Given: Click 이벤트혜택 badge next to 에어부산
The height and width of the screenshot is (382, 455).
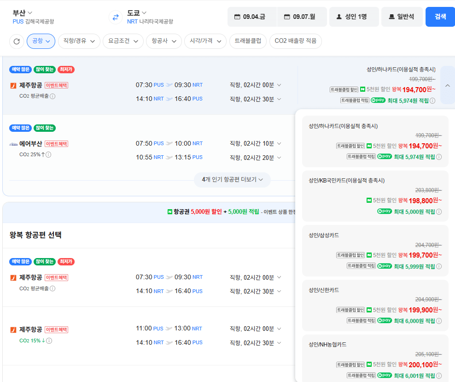Looking at the screenshot, I should click(x=57, y=144).
